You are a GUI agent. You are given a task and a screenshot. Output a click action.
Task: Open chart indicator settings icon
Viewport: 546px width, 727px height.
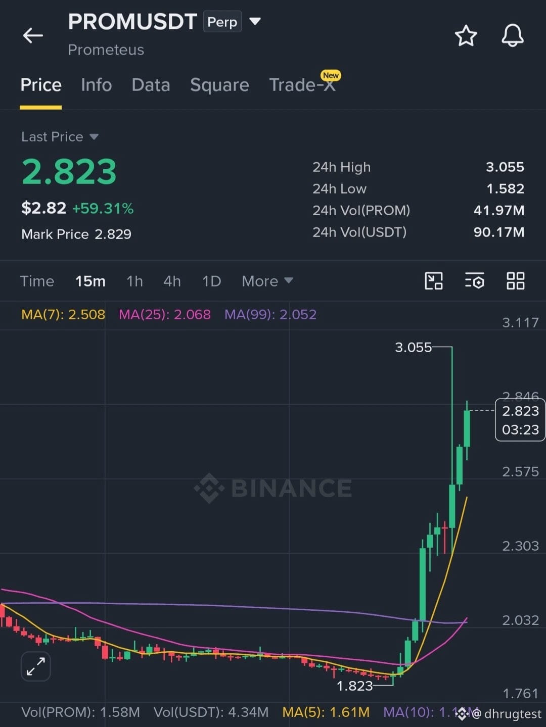475,281
